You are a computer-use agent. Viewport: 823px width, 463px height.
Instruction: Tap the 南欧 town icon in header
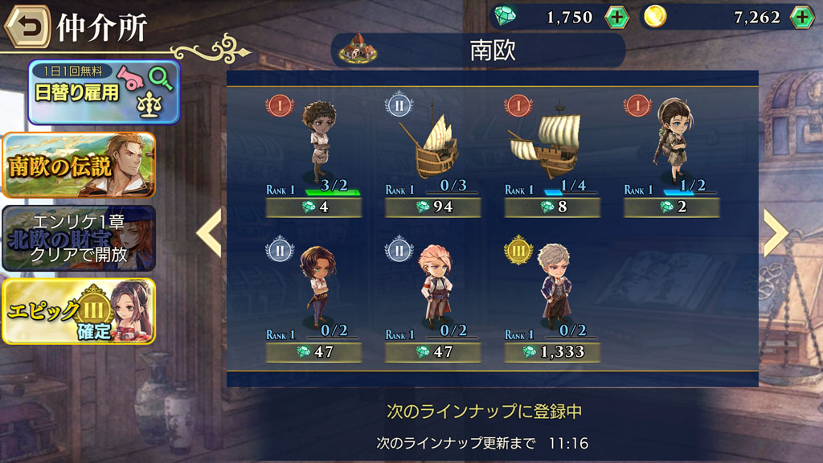[358, 47]
